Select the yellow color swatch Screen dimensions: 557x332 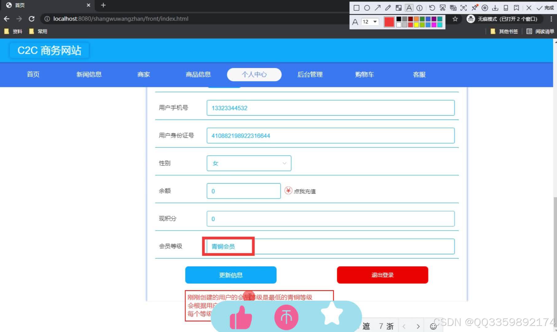click(x=416, y=24)
